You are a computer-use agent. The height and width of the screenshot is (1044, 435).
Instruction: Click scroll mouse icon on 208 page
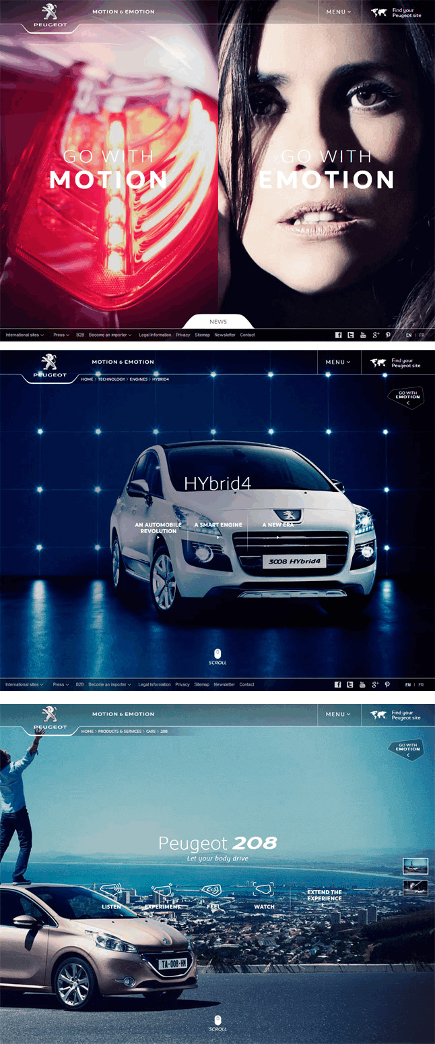(x=217, y=1020)
